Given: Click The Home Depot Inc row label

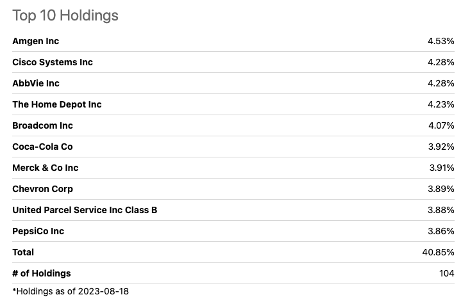Looking at the screenshot, I should pos(57,104).
